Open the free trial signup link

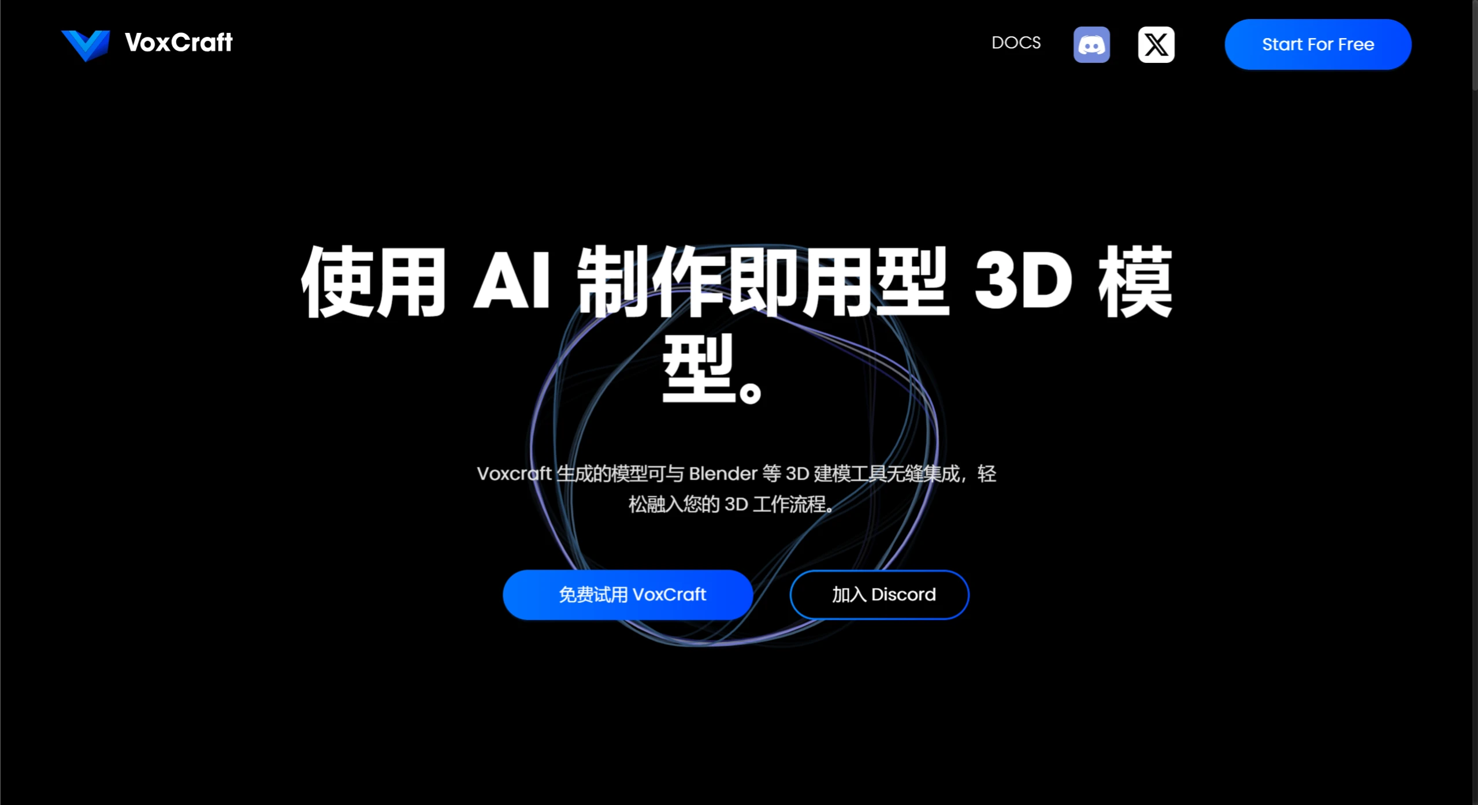[x=628, y=594]
